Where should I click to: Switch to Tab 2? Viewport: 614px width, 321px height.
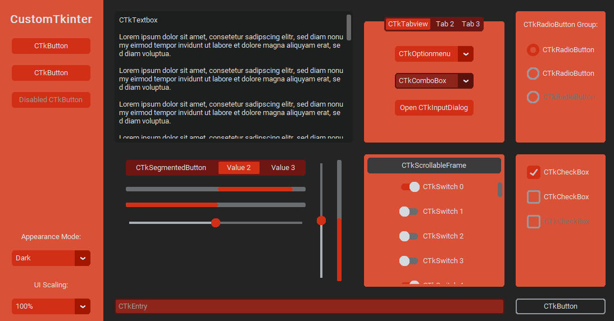(445, 24)
